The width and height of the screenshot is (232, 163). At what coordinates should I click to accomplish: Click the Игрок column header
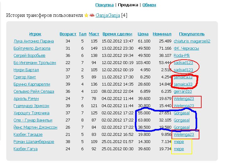tap(35, 34)
